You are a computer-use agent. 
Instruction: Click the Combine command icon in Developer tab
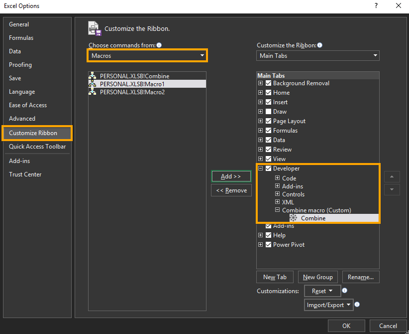[294, 218]
